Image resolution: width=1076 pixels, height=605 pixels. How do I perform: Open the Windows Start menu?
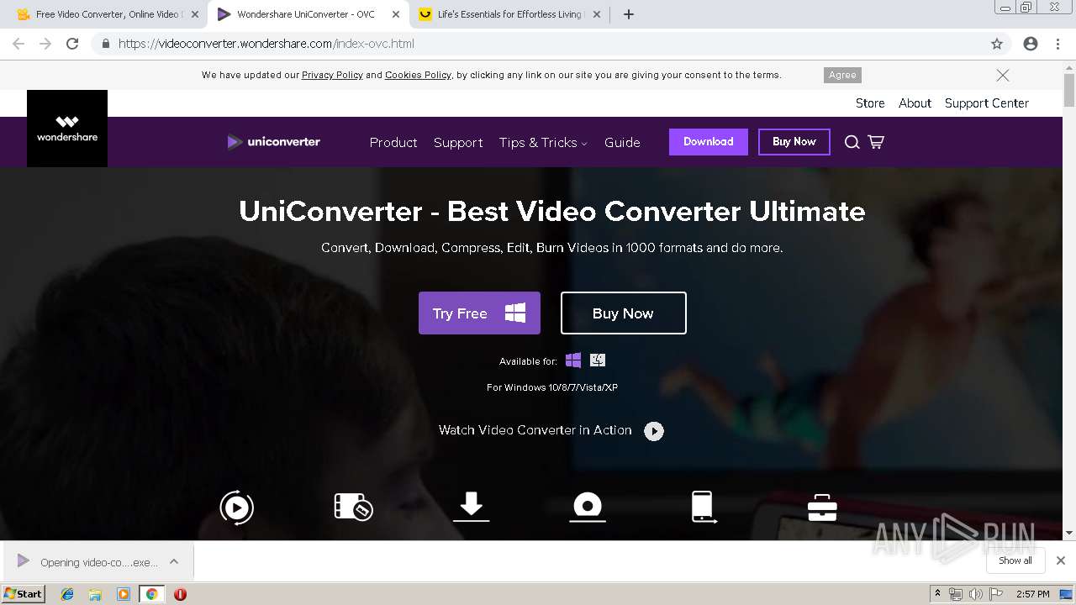point(23,594)
